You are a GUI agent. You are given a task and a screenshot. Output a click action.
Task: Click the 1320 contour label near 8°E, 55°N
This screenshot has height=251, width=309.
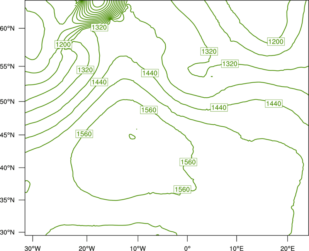pyautogui.click(x=230, y=64)
